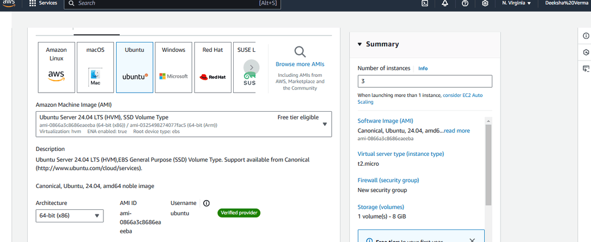Viewport: 591px width, 242px height.
Task: Click the AMI ID value text
Action: point(140,222)
